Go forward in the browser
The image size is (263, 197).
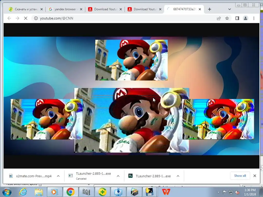17,18
